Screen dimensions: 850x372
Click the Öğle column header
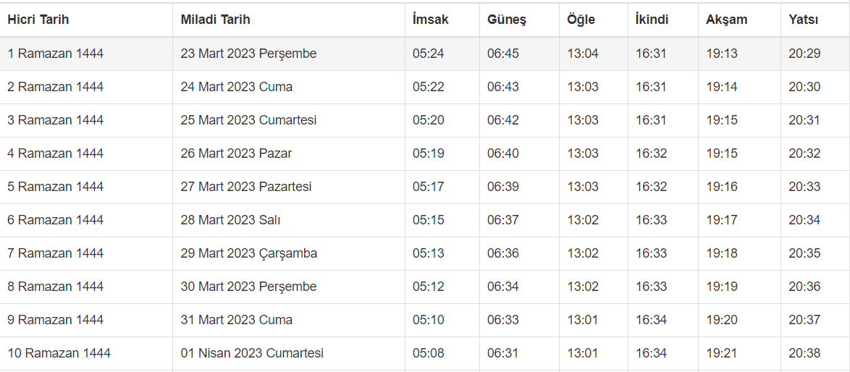[581, 20]
